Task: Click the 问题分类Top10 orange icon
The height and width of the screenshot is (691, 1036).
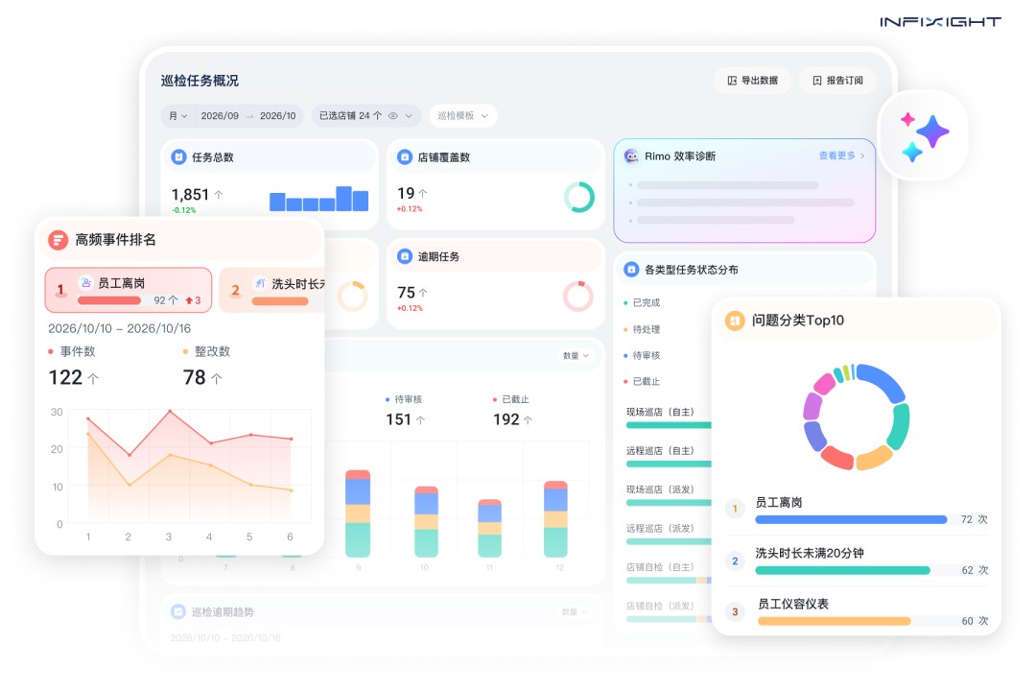Action: coord(735,321)
